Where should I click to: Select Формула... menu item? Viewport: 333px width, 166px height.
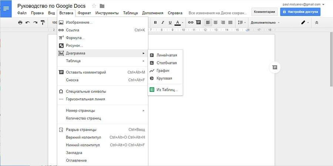pyautogui.click(x=103, y=38)
